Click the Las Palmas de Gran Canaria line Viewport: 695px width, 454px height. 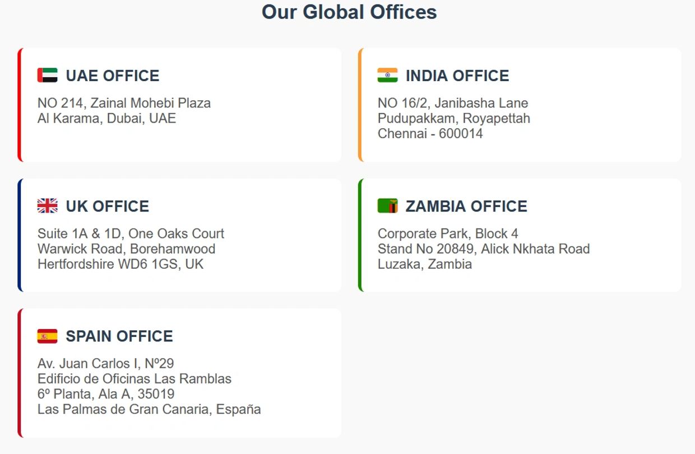pyautogui.click(x=149, y=409)
